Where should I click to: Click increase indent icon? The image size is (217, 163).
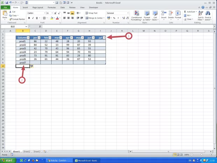(x=82, y=18)
